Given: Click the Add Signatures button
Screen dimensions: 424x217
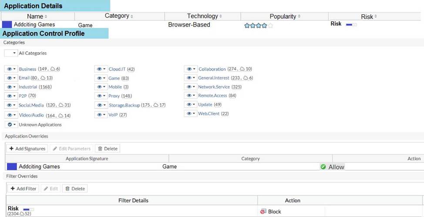Looking at the screenshot, I should [27, 149].
